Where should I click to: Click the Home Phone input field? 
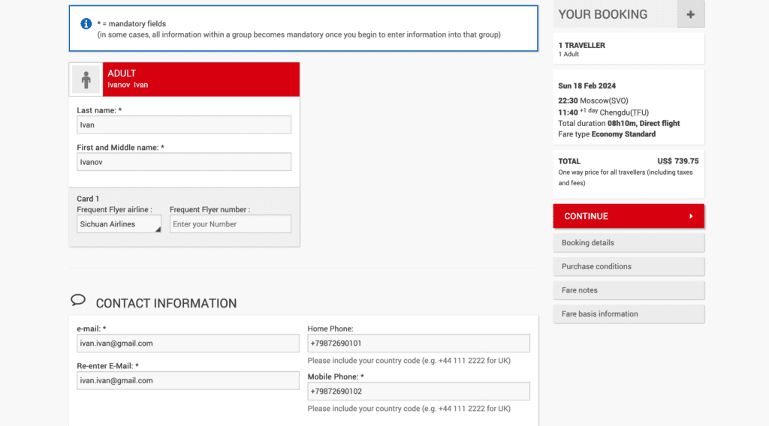pos(419,343)
